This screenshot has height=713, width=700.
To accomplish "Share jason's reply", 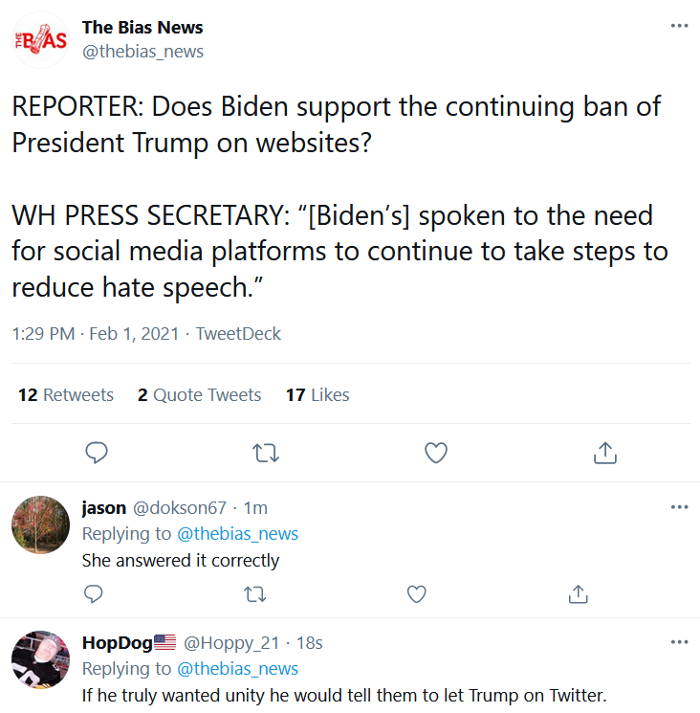I will tap(578, 594).
